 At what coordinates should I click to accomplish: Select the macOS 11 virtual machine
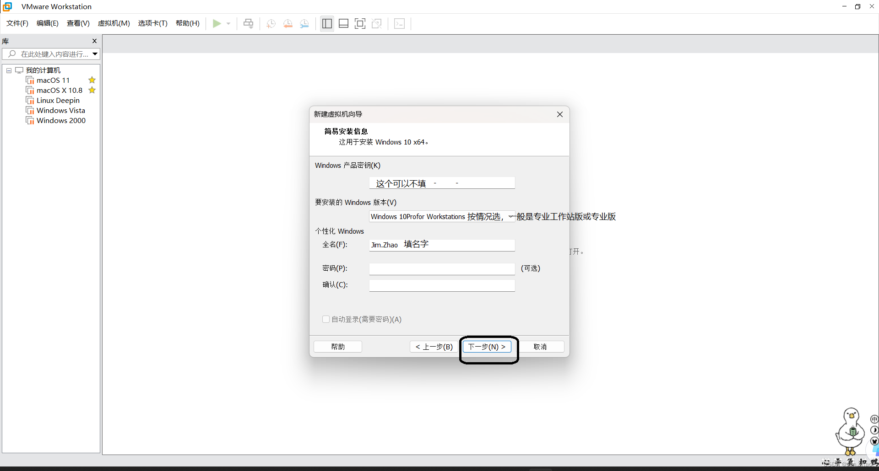(x=53, y=80)
